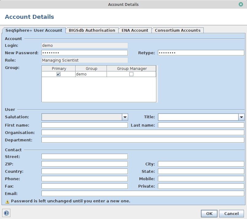247x219 pixels.
Task: Click the City text field
Action: tap(201, 164)
